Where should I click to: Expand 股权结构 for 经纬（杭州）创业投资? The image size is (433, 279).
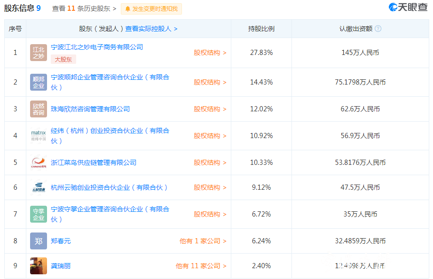tap(210, 136)
